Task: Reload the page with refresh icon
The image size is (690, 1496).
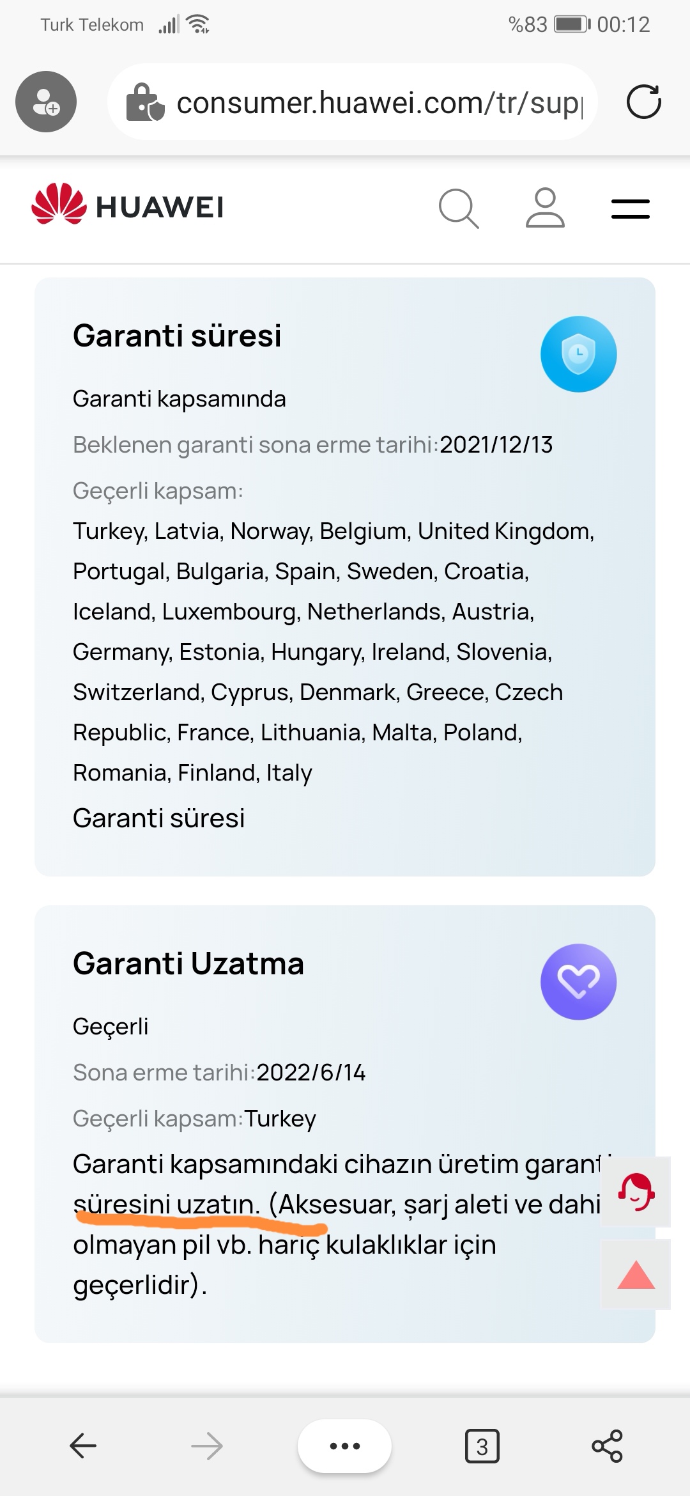Action: point(643,102)
